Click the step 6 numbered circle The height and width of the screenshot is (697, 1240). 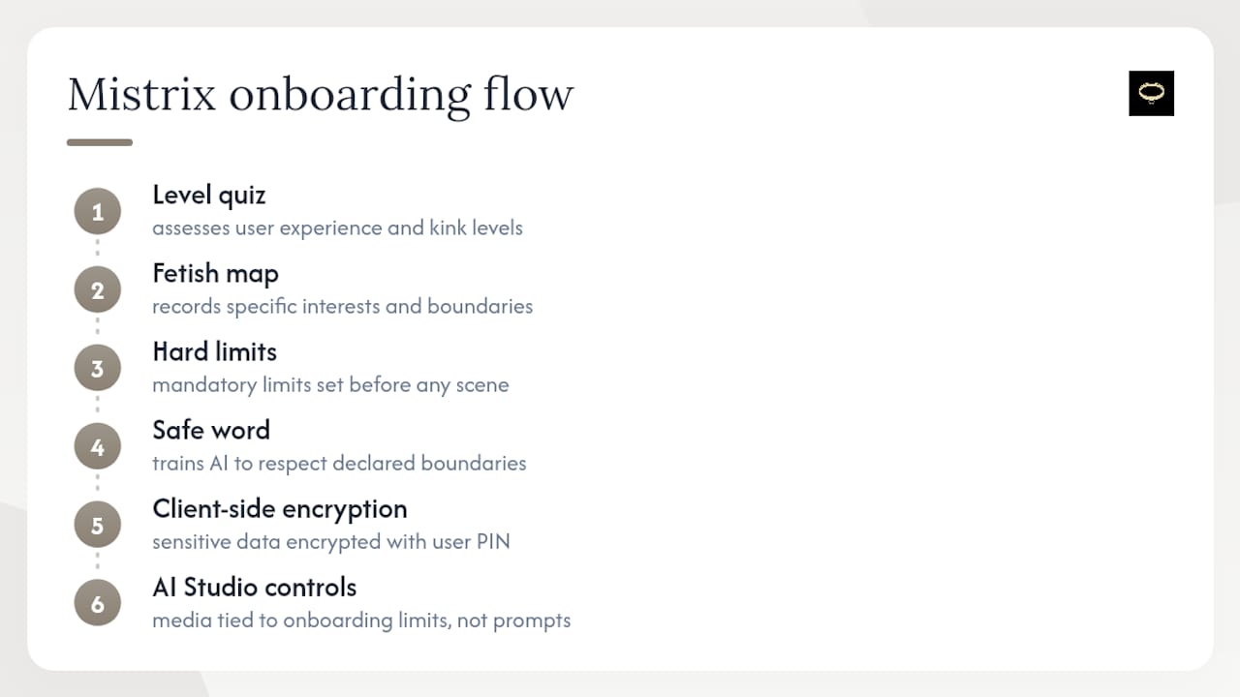coord(98,604)
